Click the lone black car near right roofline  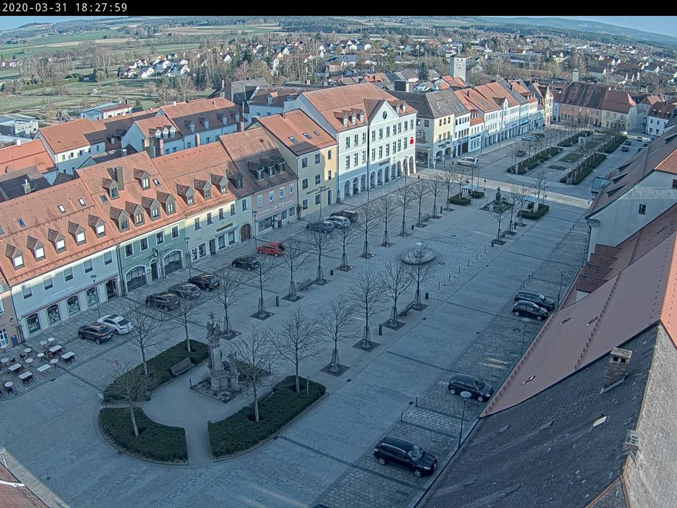(x=470, y=386)
